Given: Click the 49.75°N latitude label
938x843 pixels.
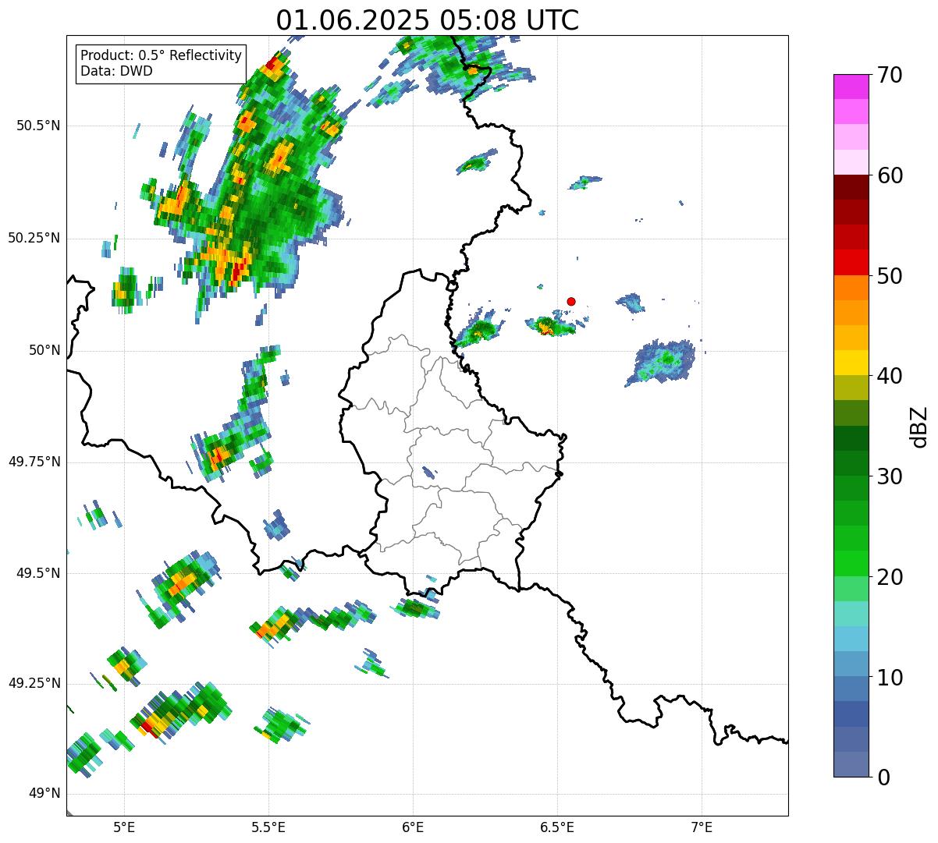Looking at the screenshot, I should [x=34, y=462].
